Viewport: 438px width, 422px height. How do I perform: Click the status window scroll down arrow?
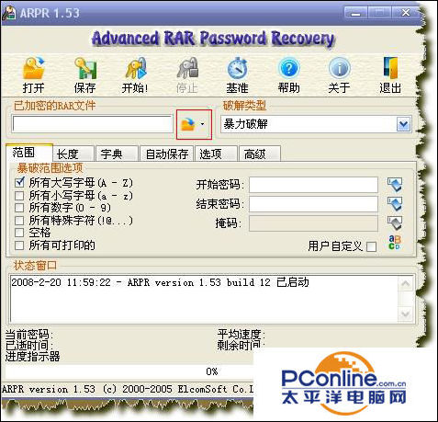coord(405,314)
